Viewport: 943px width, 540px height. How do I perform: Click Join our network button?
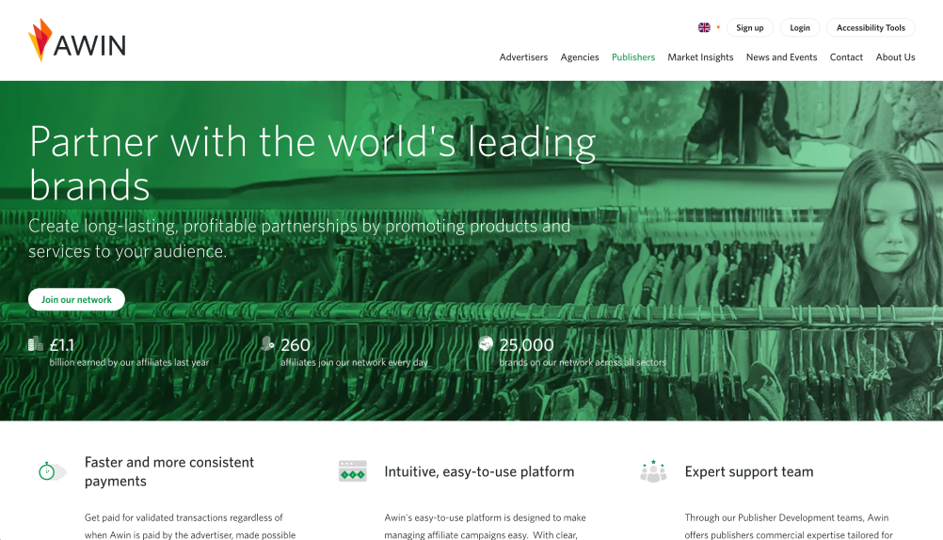[x=76, y=299]
